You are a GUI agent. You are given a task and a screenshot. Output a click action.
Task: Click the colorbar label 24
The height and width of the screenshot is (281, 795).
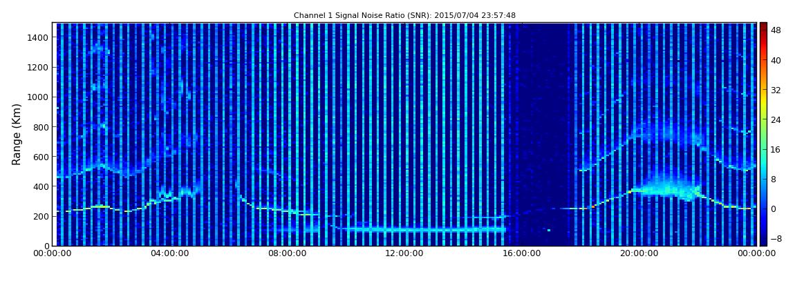(776, 120)
